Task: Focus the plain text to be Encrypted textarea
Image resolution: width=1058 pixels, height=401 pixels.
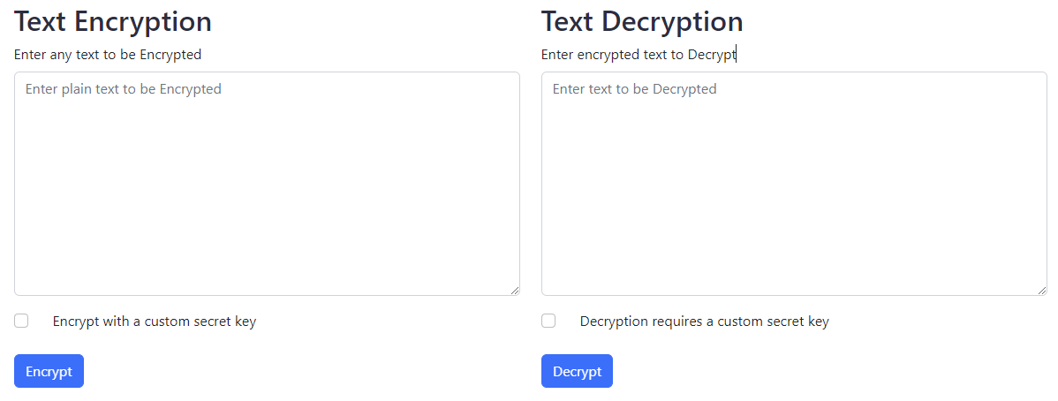Action: (x=268, y=184)
